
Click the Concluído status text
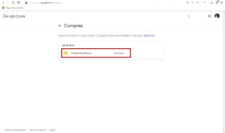(x=119, y=53)
